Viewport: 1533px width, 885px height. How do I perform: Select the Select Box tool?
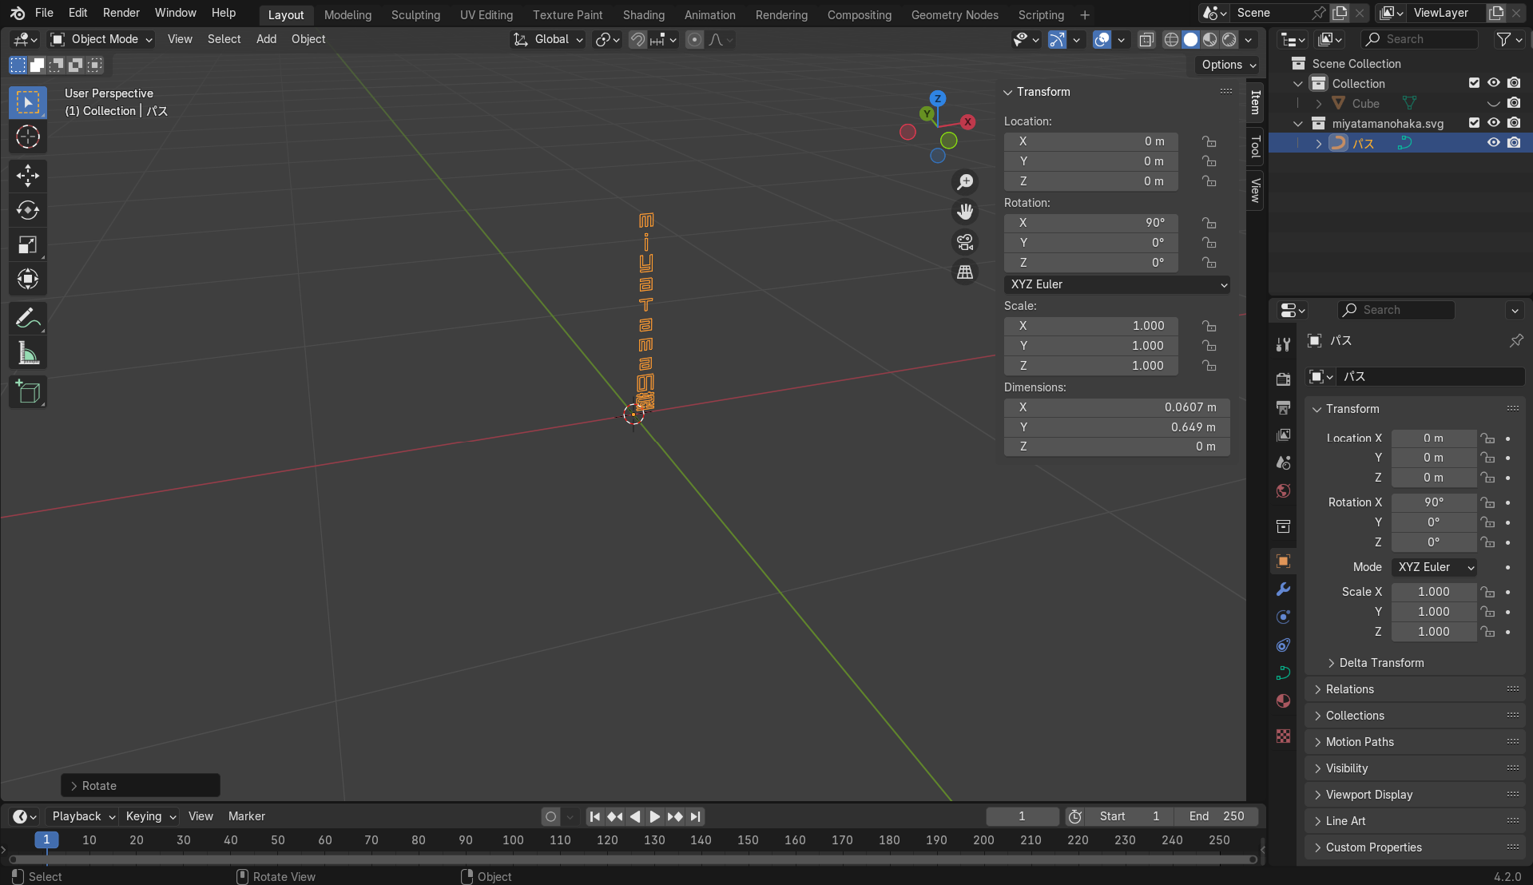tap(28, 102)
